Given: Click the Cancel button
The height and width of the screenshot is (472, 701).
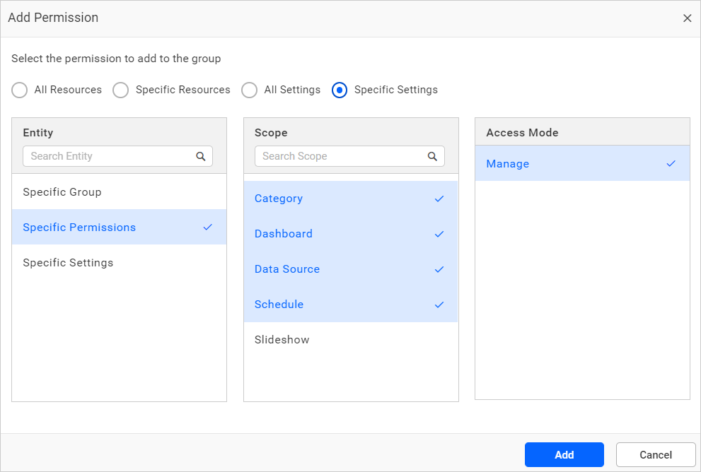Looking at the screenshot, I should (x=656, y=455).
